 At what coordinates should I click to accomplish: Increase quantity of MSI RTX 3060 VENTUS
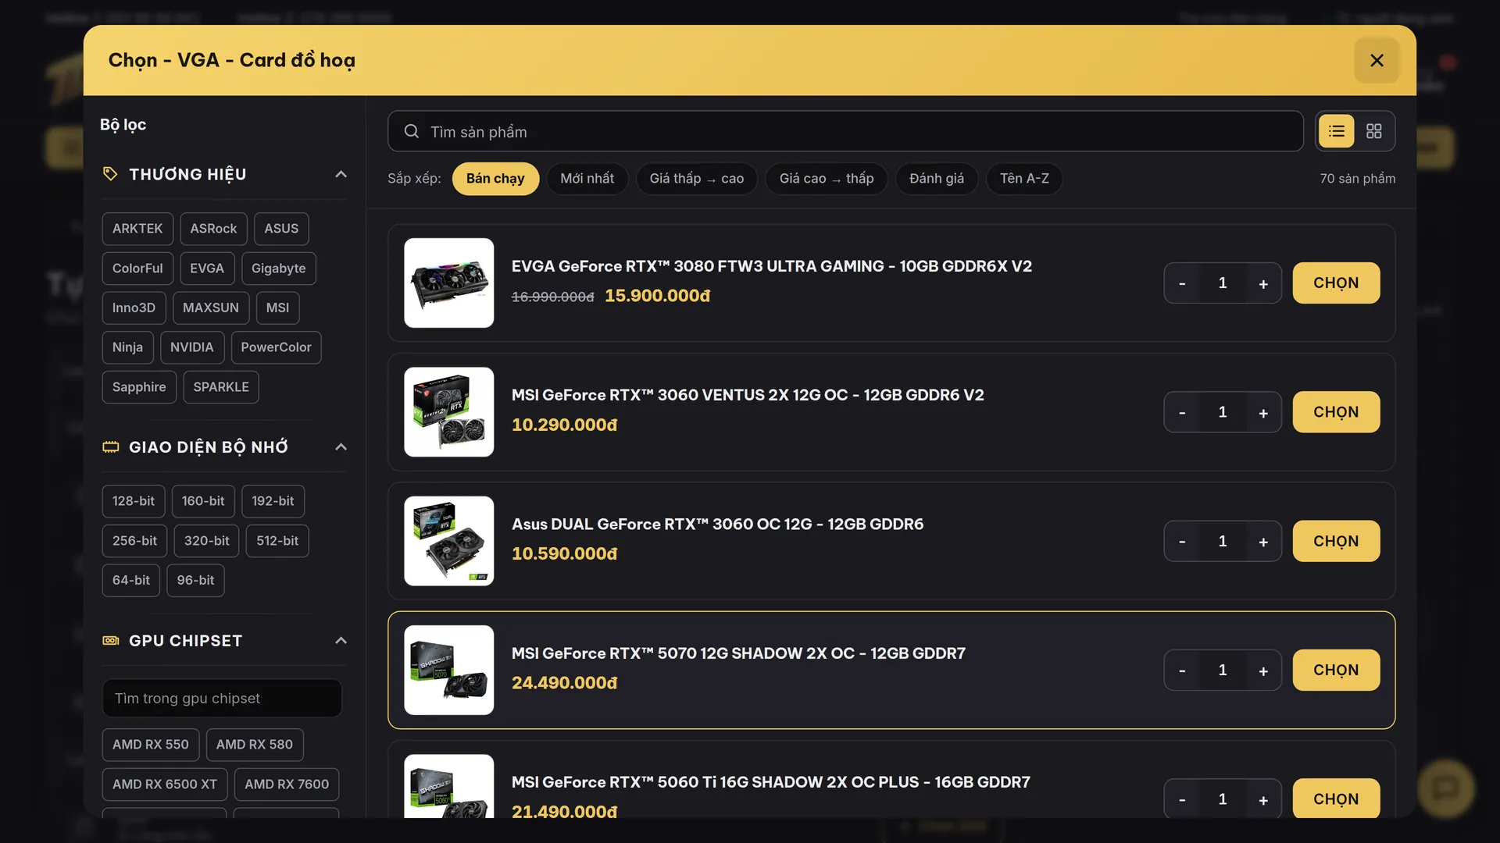click(x=1263, y=412)
